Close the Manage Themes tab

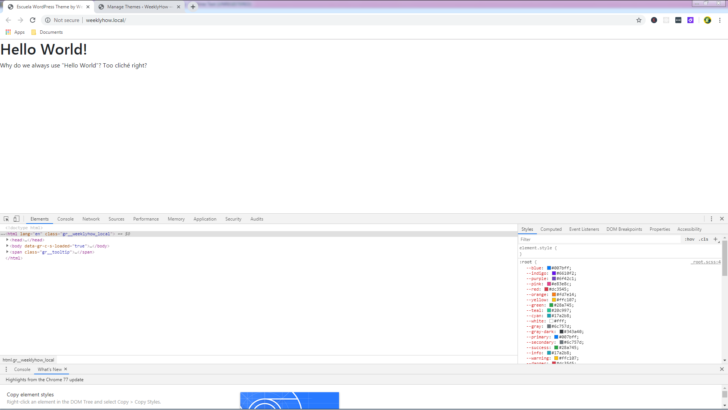tap(179, 7)
